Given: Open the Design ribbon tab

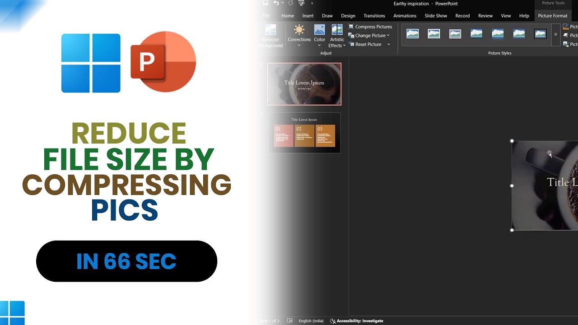Looking at the screenshot, I should tap(348, 16).
